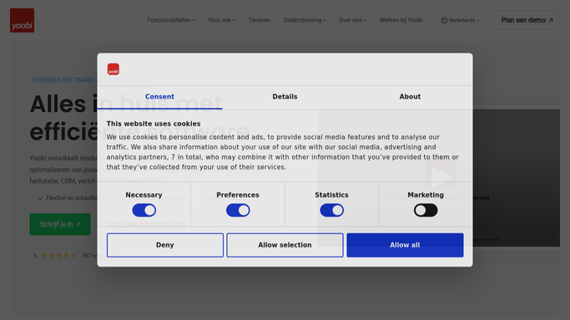Click the Deny button
The image size is (570, 320).
165,245
